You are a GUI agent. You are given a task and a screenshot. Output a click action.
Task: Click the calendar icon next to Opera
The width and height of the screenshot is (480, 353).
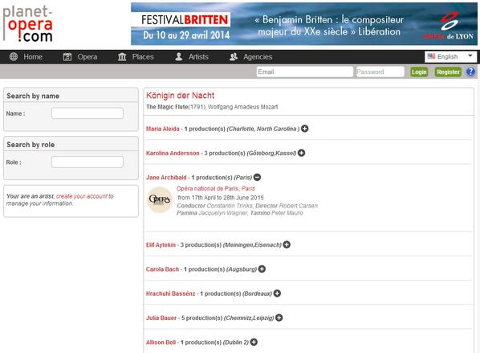click(x=67, y=57)
